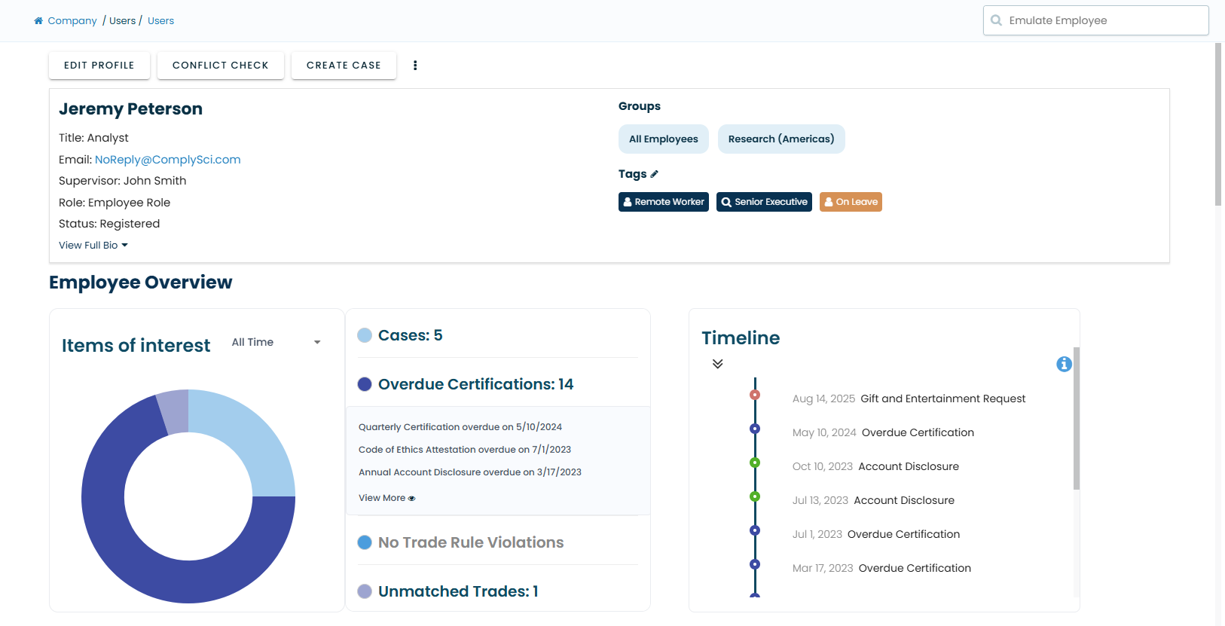This screenshot has width=1225, height=626.
Task: Click the search icon in Emulate Employee
Action: (x=996, y=20)
